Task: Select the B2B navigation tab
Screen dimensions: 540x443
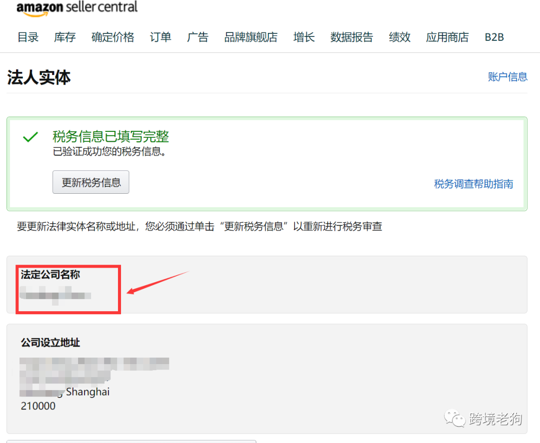Action: click(493, 37)
